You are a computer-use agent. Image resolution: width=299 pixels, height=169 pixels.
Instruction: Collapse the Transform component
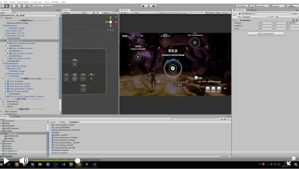point(233,20)
